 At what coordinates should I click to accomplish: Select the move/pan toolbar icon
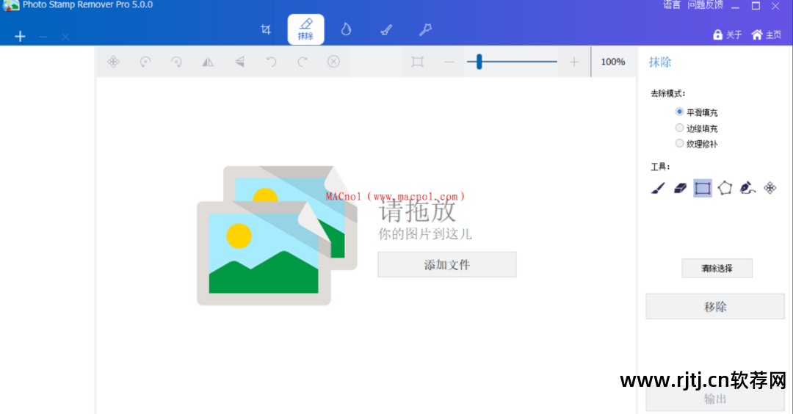click(113, 62)
